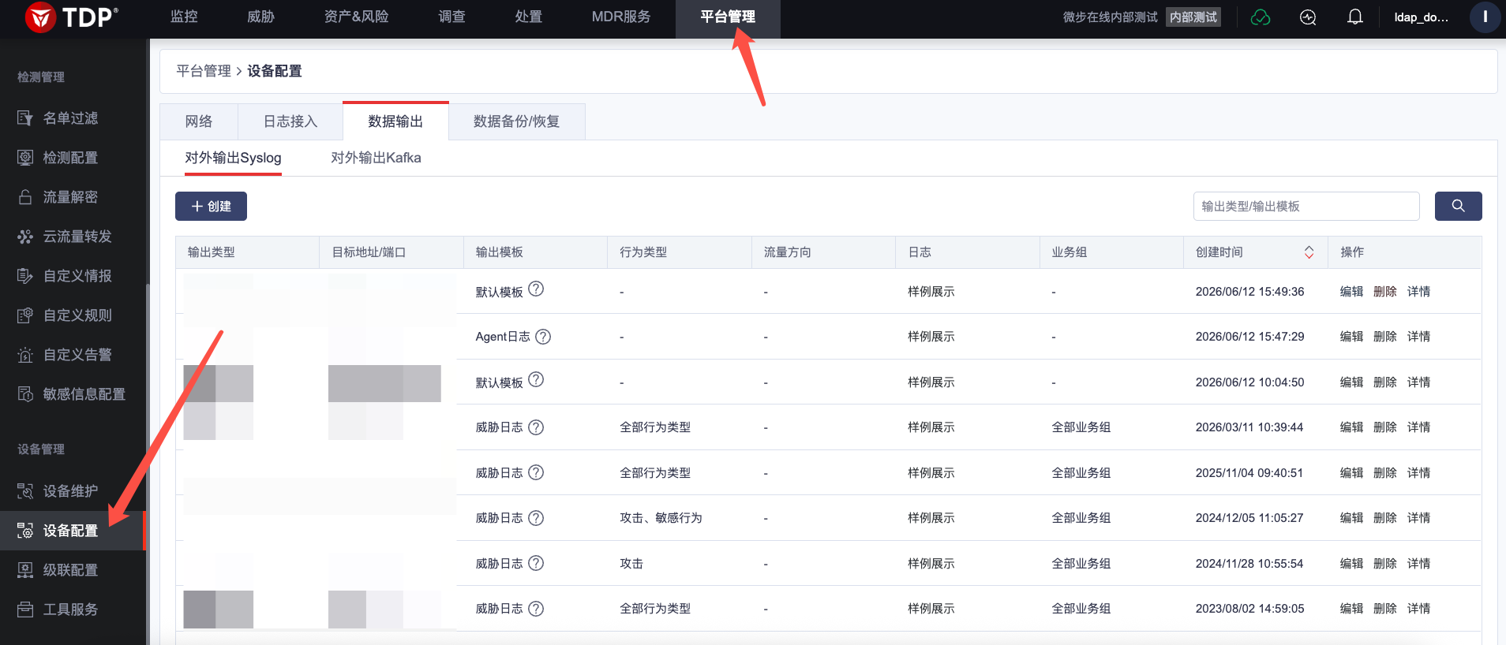Image resolution: width=1506 pixels, height=645 pixels.
Task: Click the 输出模板 column header
Action: (499, 252)
